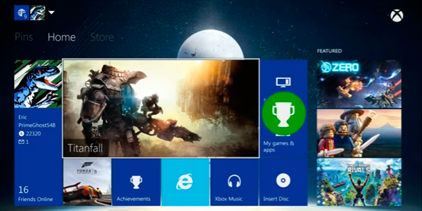This screenshot has width=422, height=211.
Task: Open the large dinosaur profile picture tile
Action: click(x=38, y=84)
